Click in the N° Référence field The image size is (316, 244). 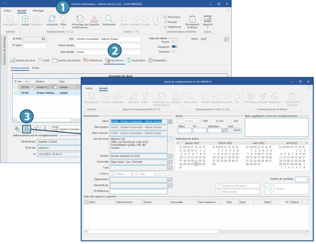click(138, 192)
